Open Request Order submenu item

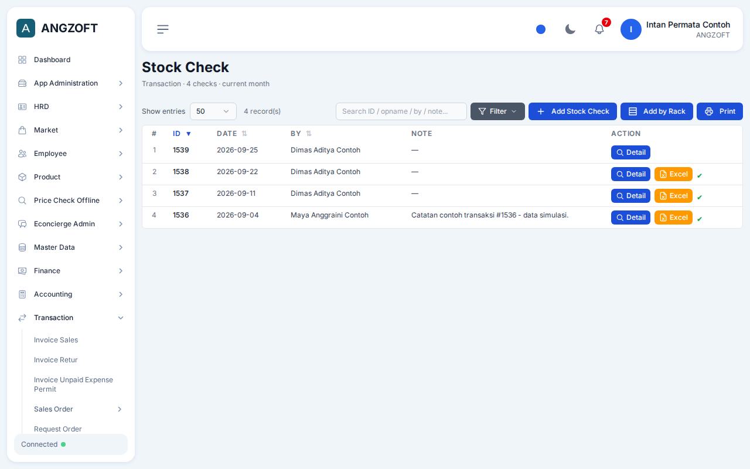(x=58, y=429)
